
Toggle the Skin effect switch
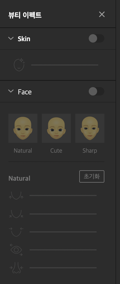click(x=96, y=38)
